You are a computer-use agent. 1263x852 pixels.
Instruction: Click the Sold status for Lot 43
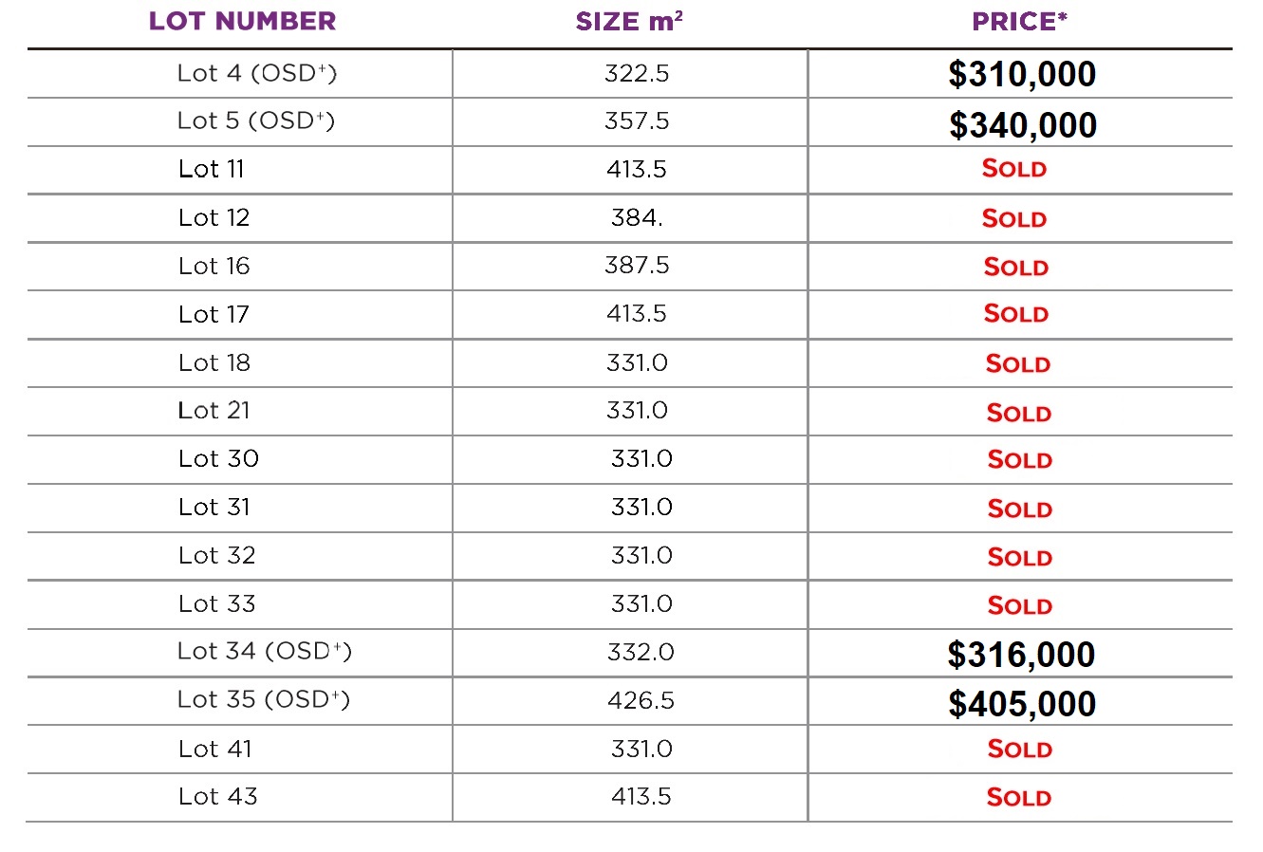pyautogui.click(x=1018, y=797)
